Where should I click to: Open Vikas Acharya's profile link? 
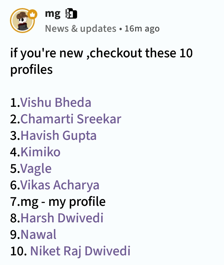[60, 185]
